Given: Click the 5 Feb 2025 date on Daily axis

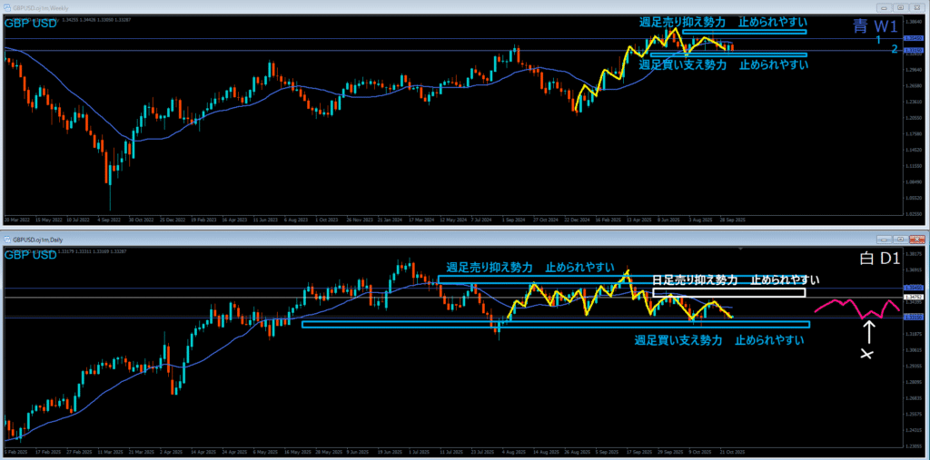Looking at the screenshot, I should coord(15,452).
